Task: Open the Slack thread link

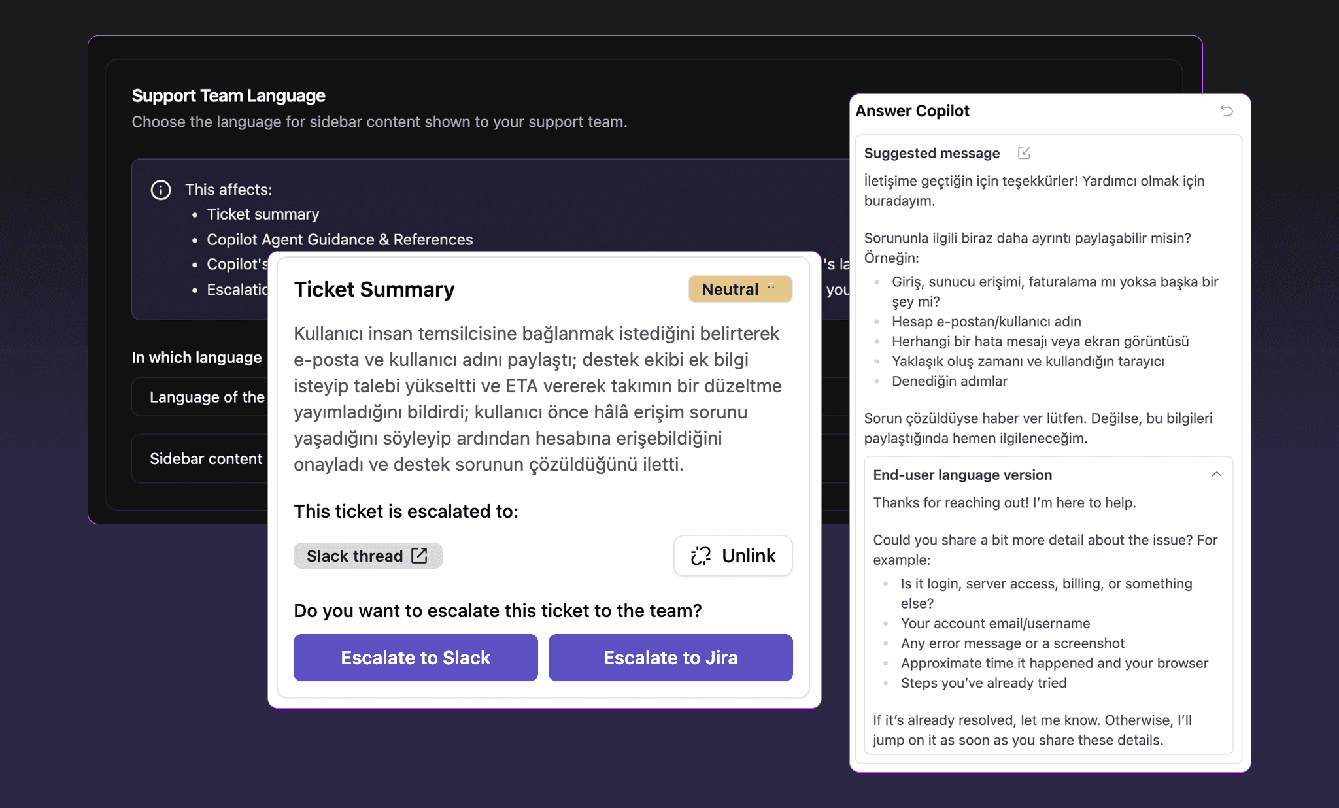Action: click(x=367, y=555)
